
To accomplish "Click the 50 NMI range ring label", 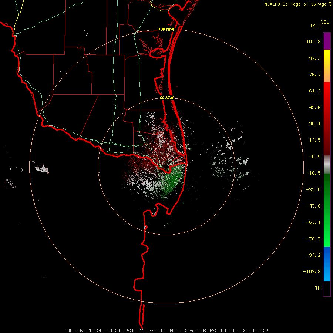I will [x=166, y=98].
